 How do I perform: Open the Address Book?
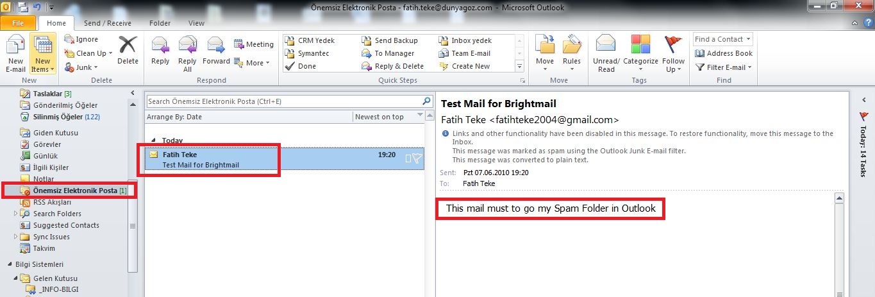724,53
